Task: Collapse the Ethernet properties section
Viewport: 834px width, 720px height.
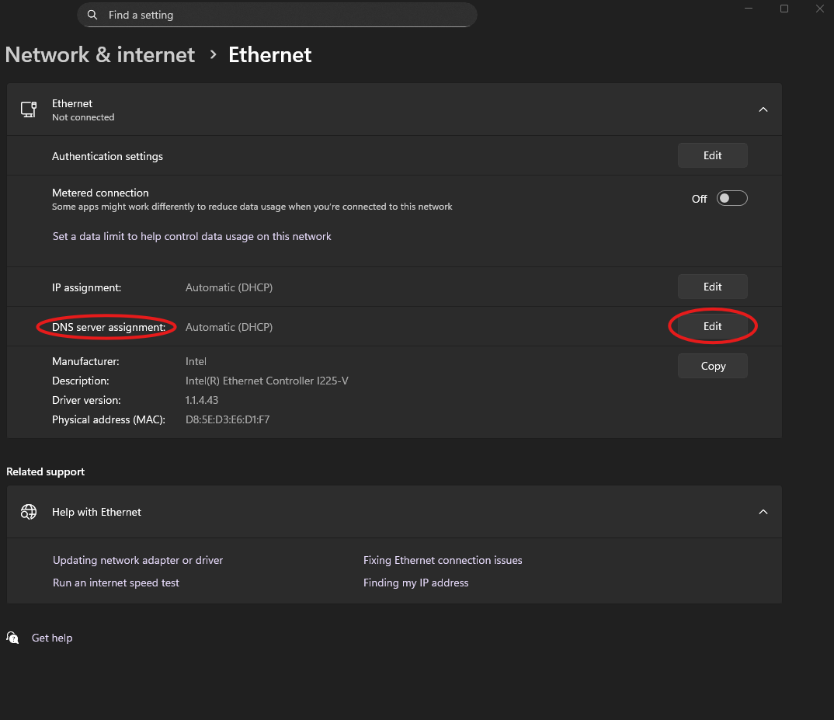Action: tap(763, 110)
